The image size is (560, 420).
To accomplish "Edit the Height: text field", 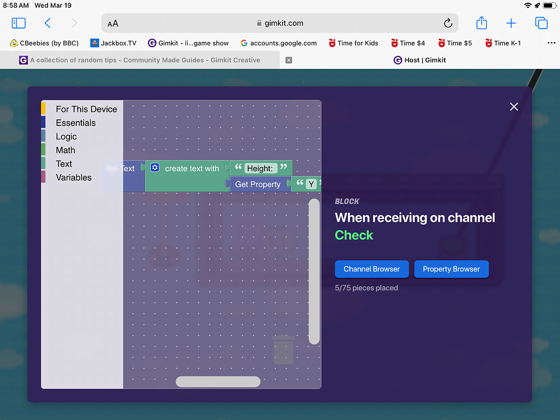I will click(x=261, y=168).
